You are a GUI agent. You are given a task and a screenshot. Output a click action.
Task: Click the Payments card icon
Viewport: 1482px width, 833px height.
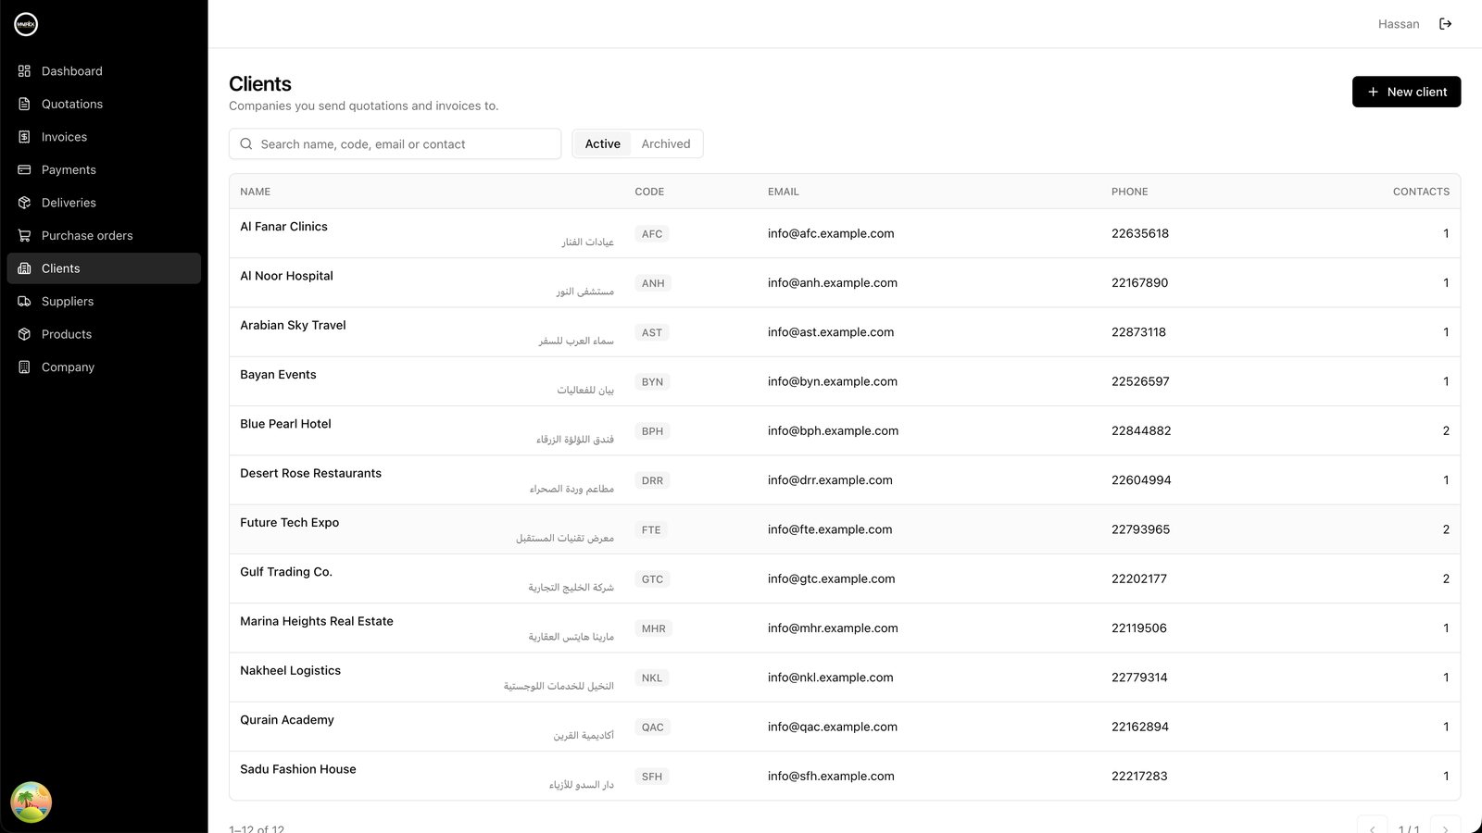pyautogui.click(x=24, y=169)
